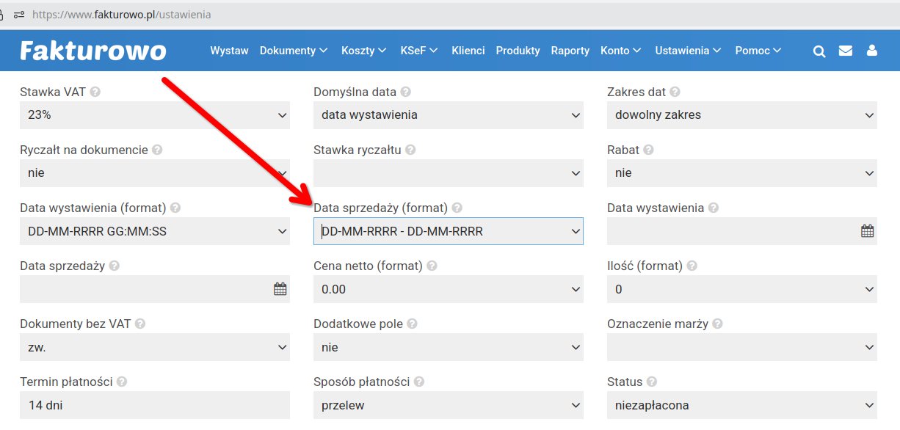Screen dimensions: 900x430
Task: Open messages via the envelope icon
Action: [846, 51]
